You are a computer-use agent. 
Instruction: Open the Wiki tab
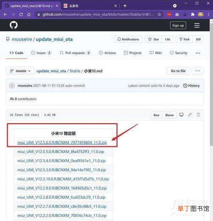click(155, 53)
